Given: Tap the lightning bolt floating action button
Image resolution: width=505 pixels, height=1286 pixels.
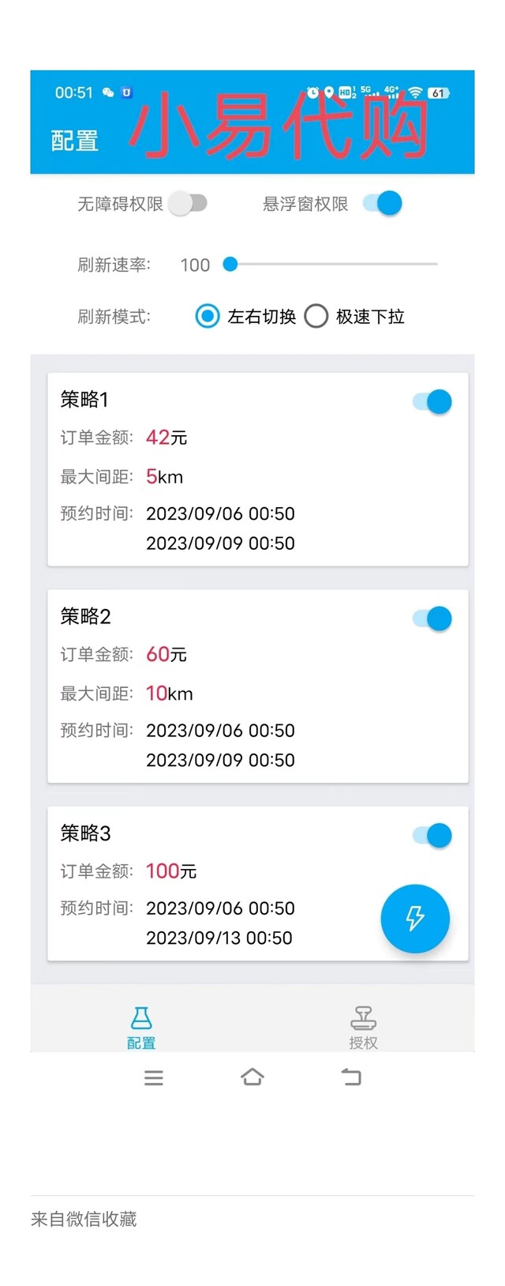Looking at the screenshot, I should tap(415, 918).
